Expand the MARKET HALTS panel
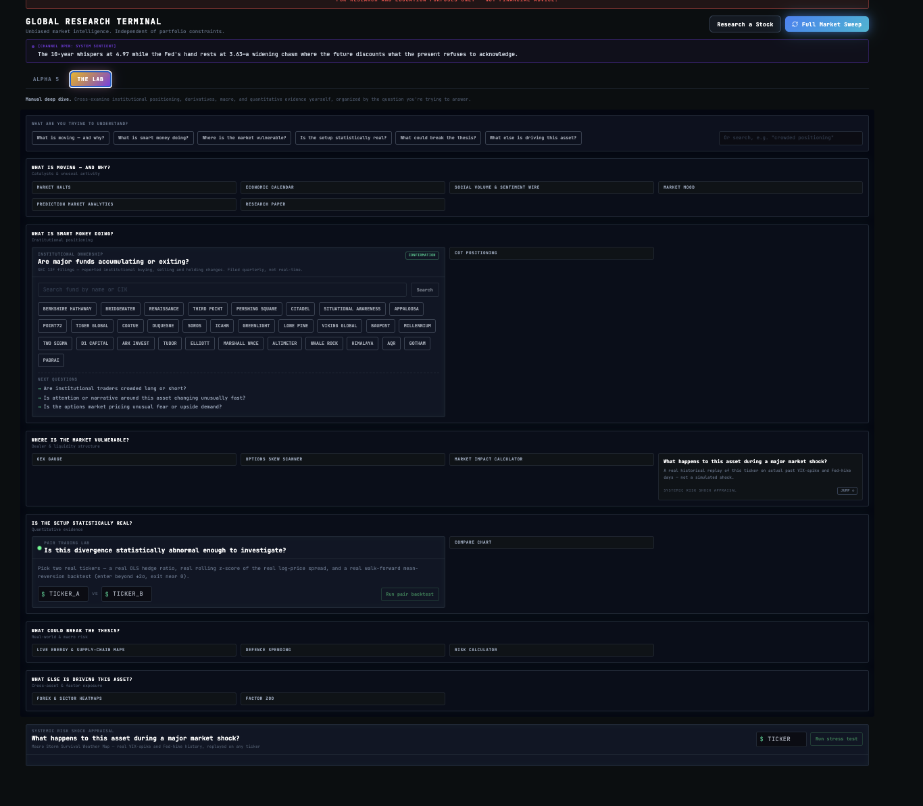923x806 pixels. coord(134,187)
